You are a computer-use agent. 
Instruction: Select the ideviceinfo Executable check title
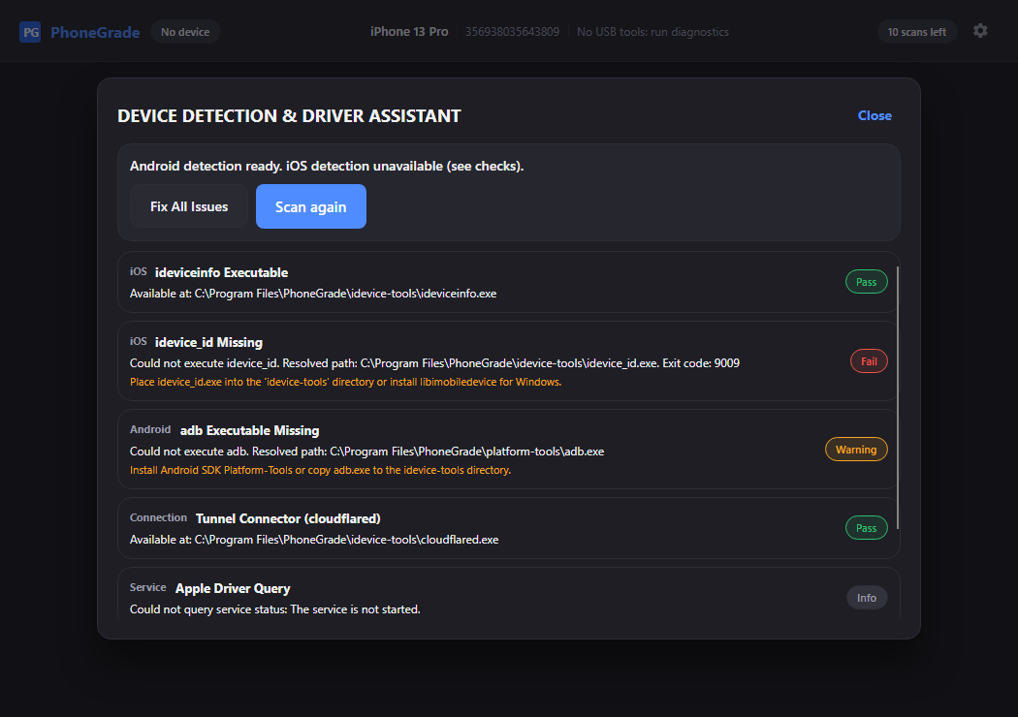pos(221,272)
